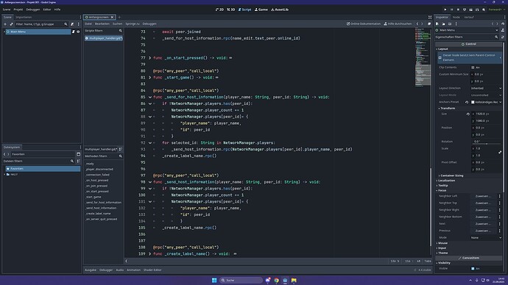This screenshot has width=508, height=285.
Task: Go to previous script edit location
Action: [x=417, y=24]
